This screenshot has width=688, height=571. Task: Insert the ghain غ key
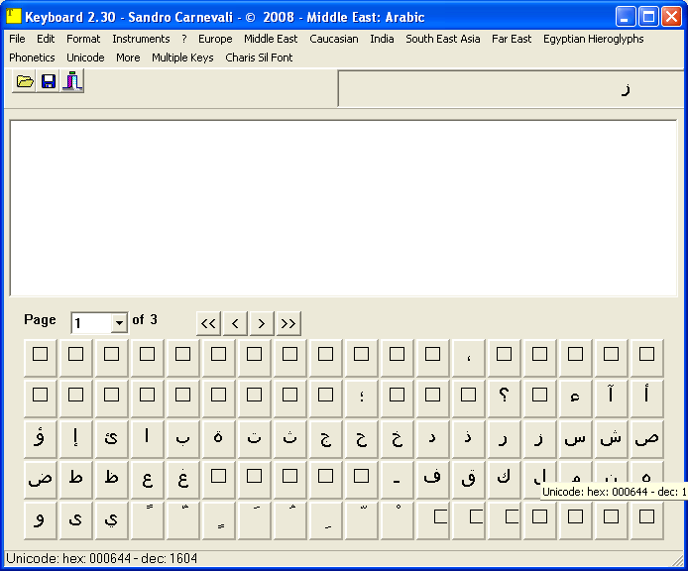tap(182, 480)
